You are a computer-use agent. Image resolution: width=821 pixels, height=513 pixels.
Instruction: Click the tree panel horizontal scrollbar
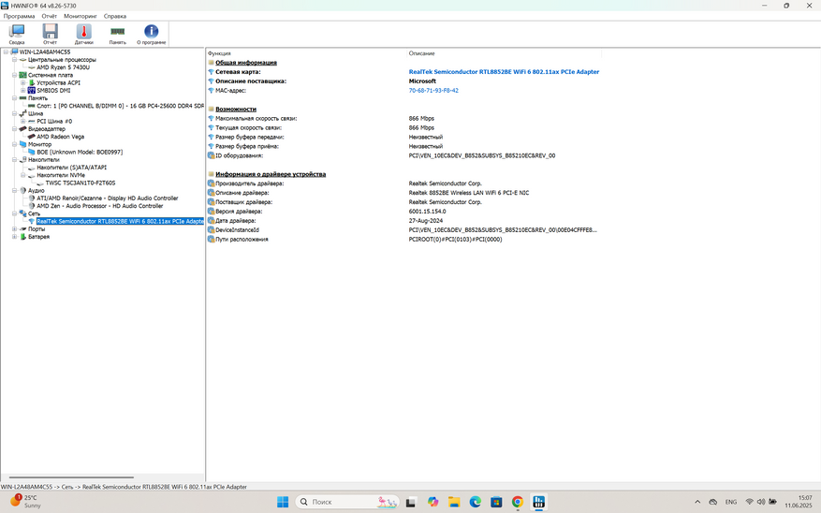coord(71,477)
